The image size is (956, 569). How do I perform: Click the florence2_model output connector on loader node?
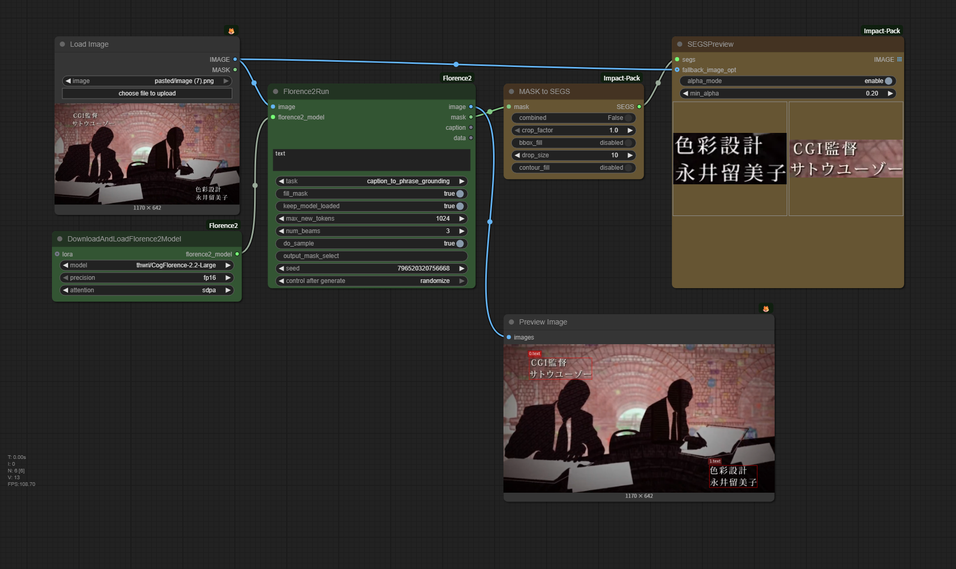click(x=237, y=254)
